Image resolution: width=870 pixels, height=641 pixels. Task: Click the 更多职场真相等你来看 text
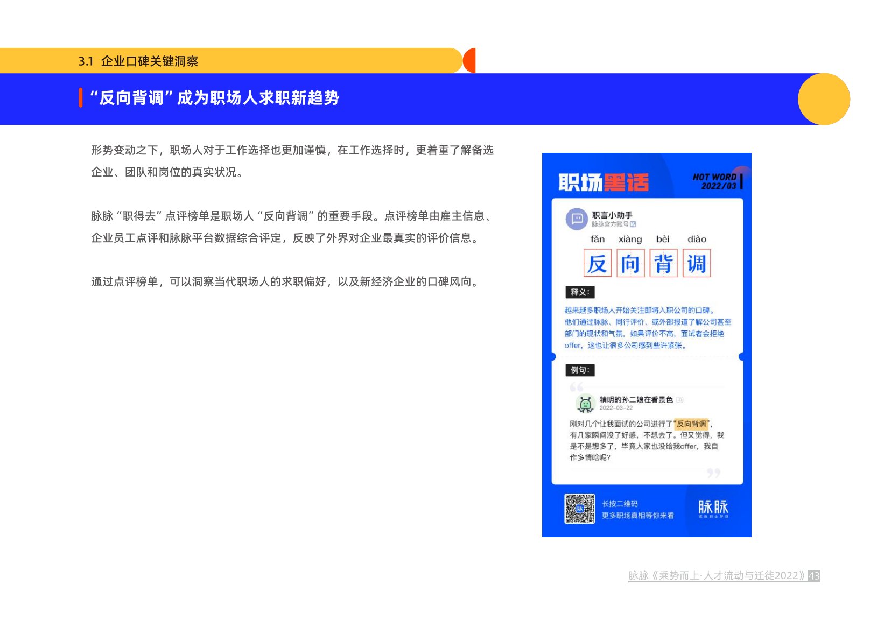(637, 516)
